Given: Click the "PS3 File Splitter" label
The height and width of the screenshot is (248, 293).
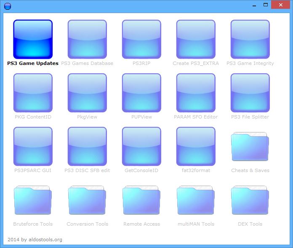Looking at the screenshot, I should (x=250, y=117).
